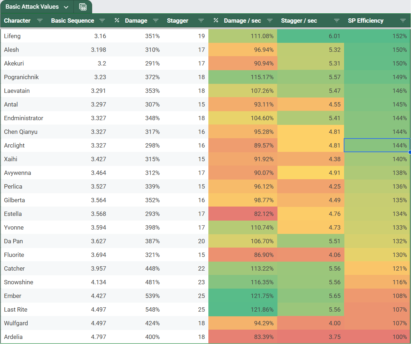Click the Basic Attack Values table name
Image resolution: width=411 pixels, height=344 pixels.
click(32, 7)
